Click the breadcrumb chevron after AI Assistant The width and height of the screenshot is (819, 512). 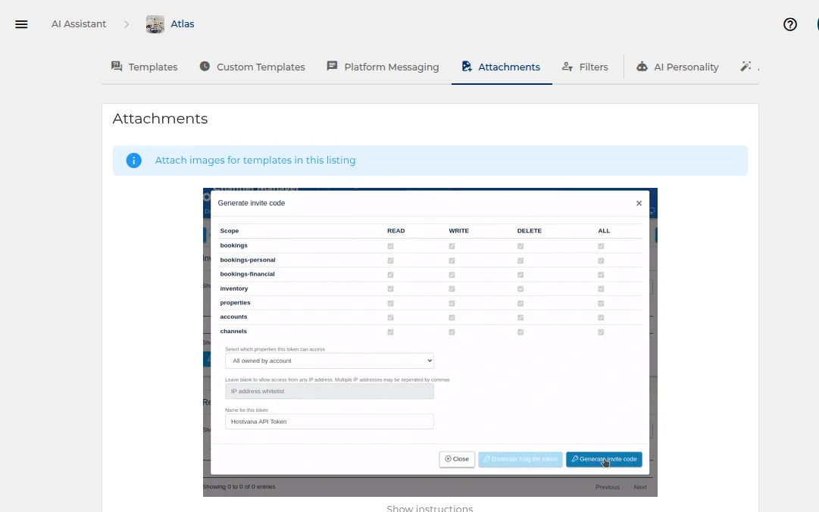click(x=127, y=24)
